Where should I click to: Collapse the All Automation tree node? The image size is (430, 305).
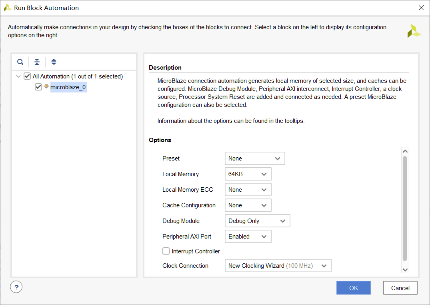(x=18, y=76)
